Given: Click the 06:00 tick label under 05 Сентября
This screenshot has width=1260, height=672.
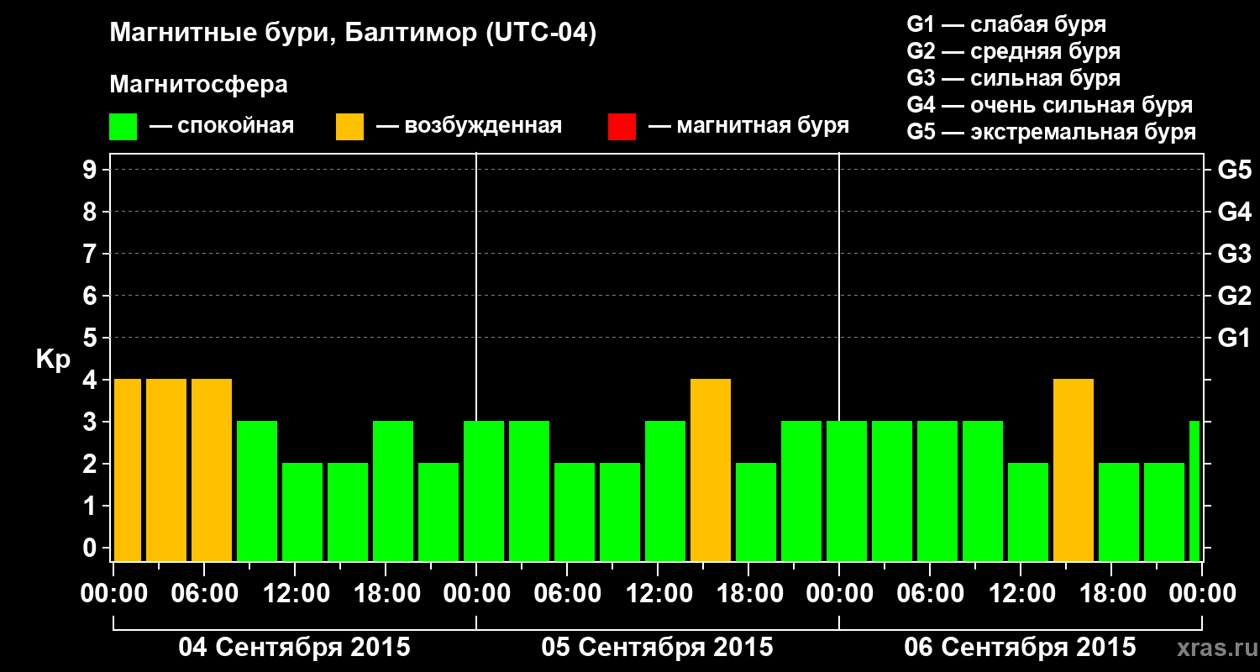Looking at the screenshot, I should click(x=567, y=594).
